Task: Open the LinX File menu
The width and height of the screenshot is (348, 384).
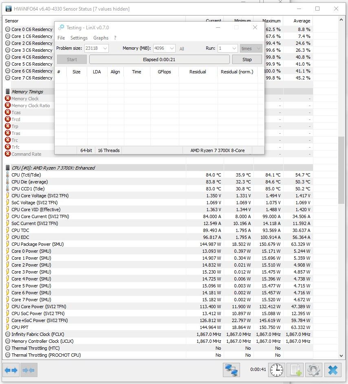Action: pos(61,38)
